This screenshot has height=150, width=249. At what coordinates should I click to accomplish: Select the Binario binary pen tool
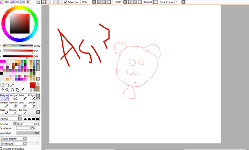(x=13, y=111)
